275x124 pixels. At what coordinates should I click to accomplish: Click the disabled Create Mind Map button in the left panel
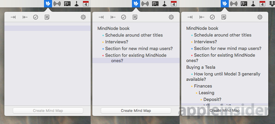click(48, 111)
